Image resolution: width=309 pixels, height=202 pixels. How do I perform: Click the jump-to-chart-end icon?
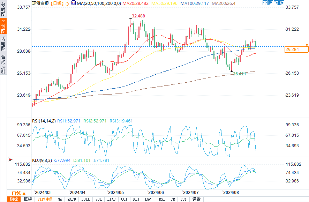click(x=276, y=3)
